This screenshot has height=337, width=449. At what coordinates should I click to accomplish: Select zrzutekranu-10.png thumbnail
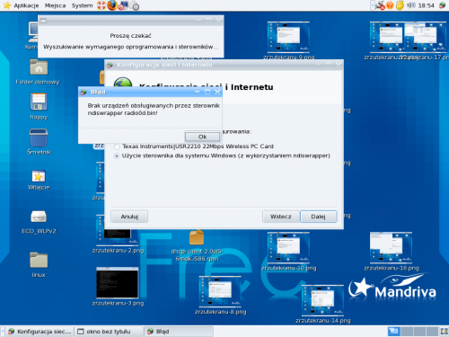pyautogui.click(x=288, y=247)
